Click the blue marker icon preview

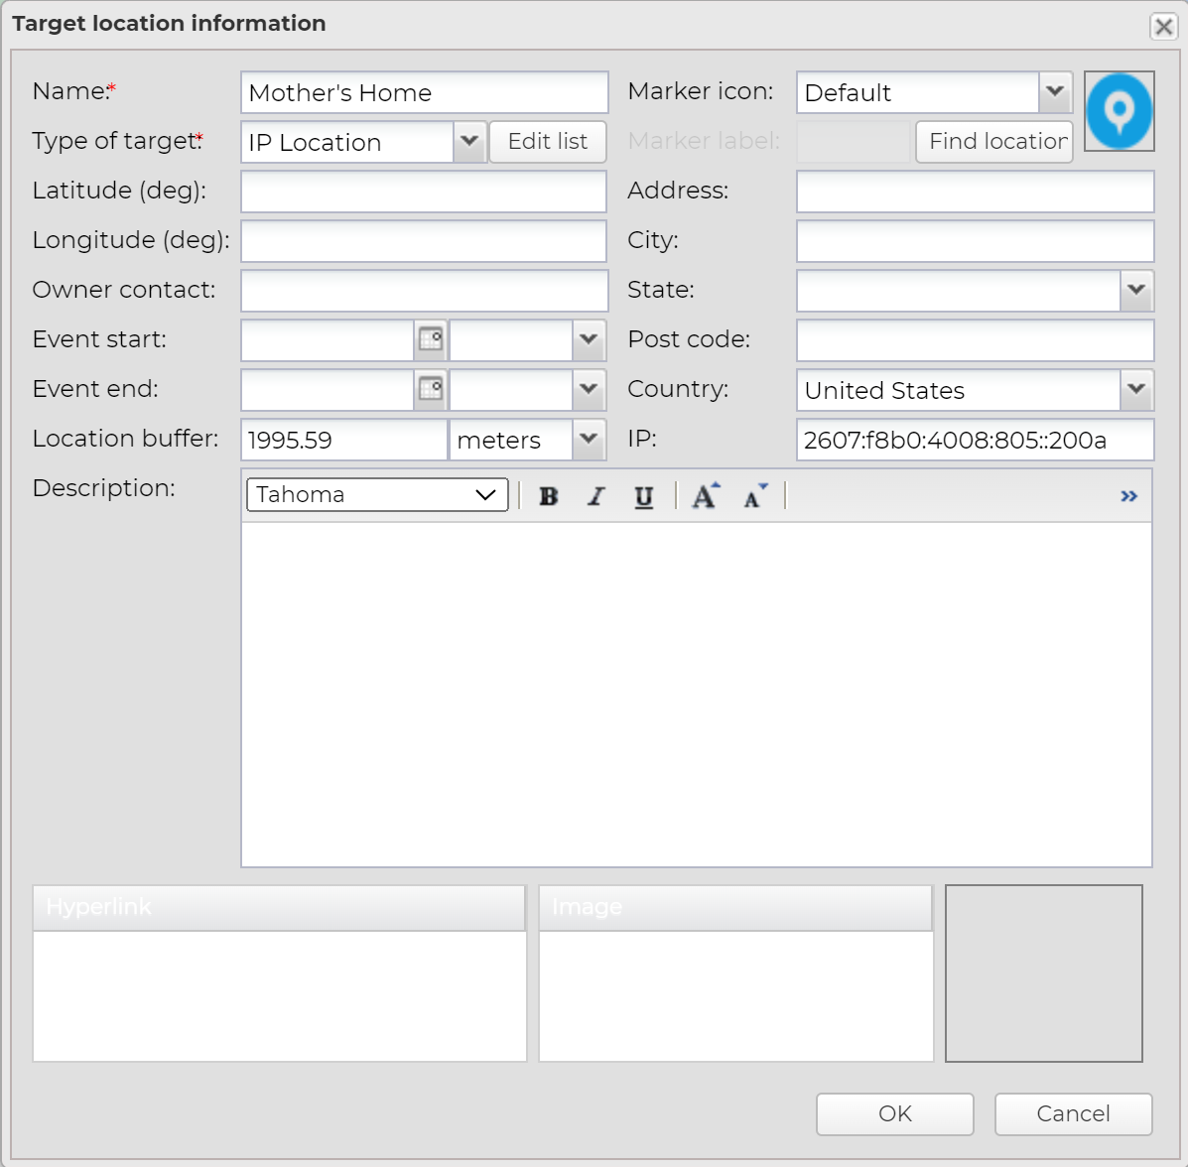[1119, 111]
